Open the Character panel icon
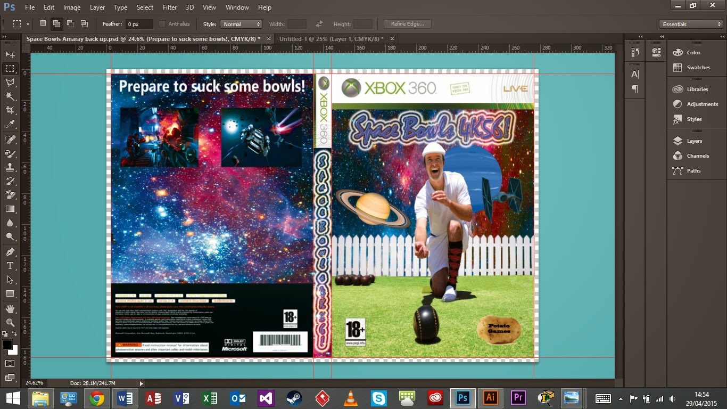727x409 pixels. point(635,75)
